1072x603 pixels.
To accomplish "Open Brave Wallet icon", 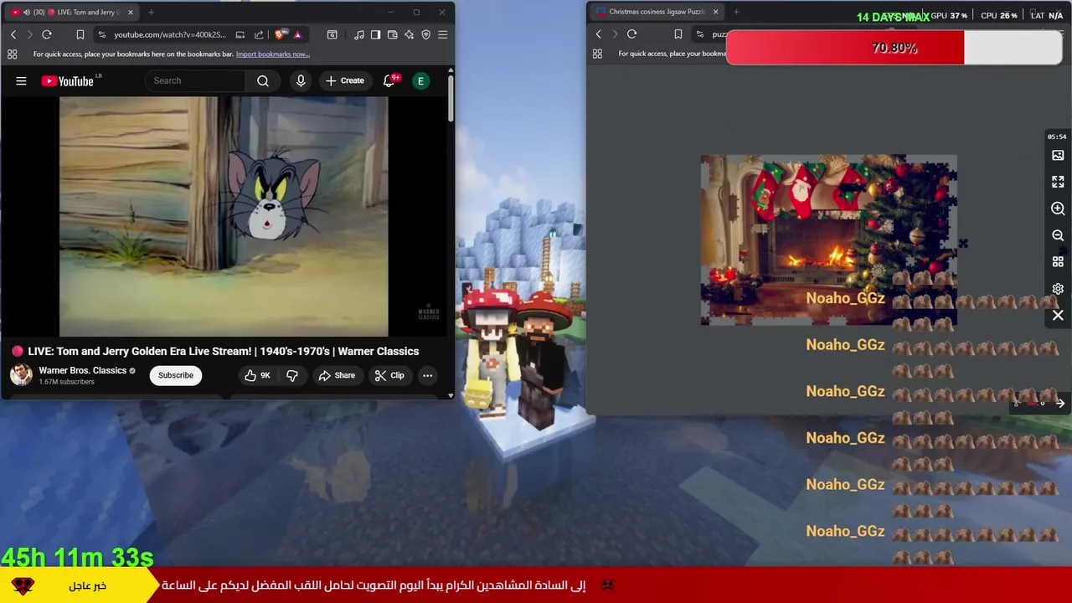I will [x=392, y=34].
